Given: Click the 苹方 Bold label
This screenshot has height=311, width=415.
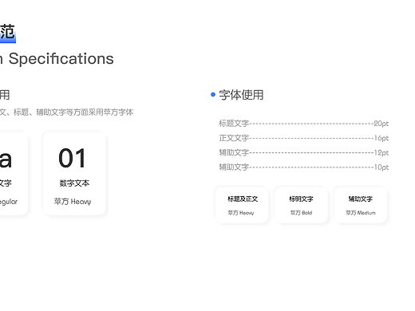Looking at the screenshot, I should tap(301, 213).
